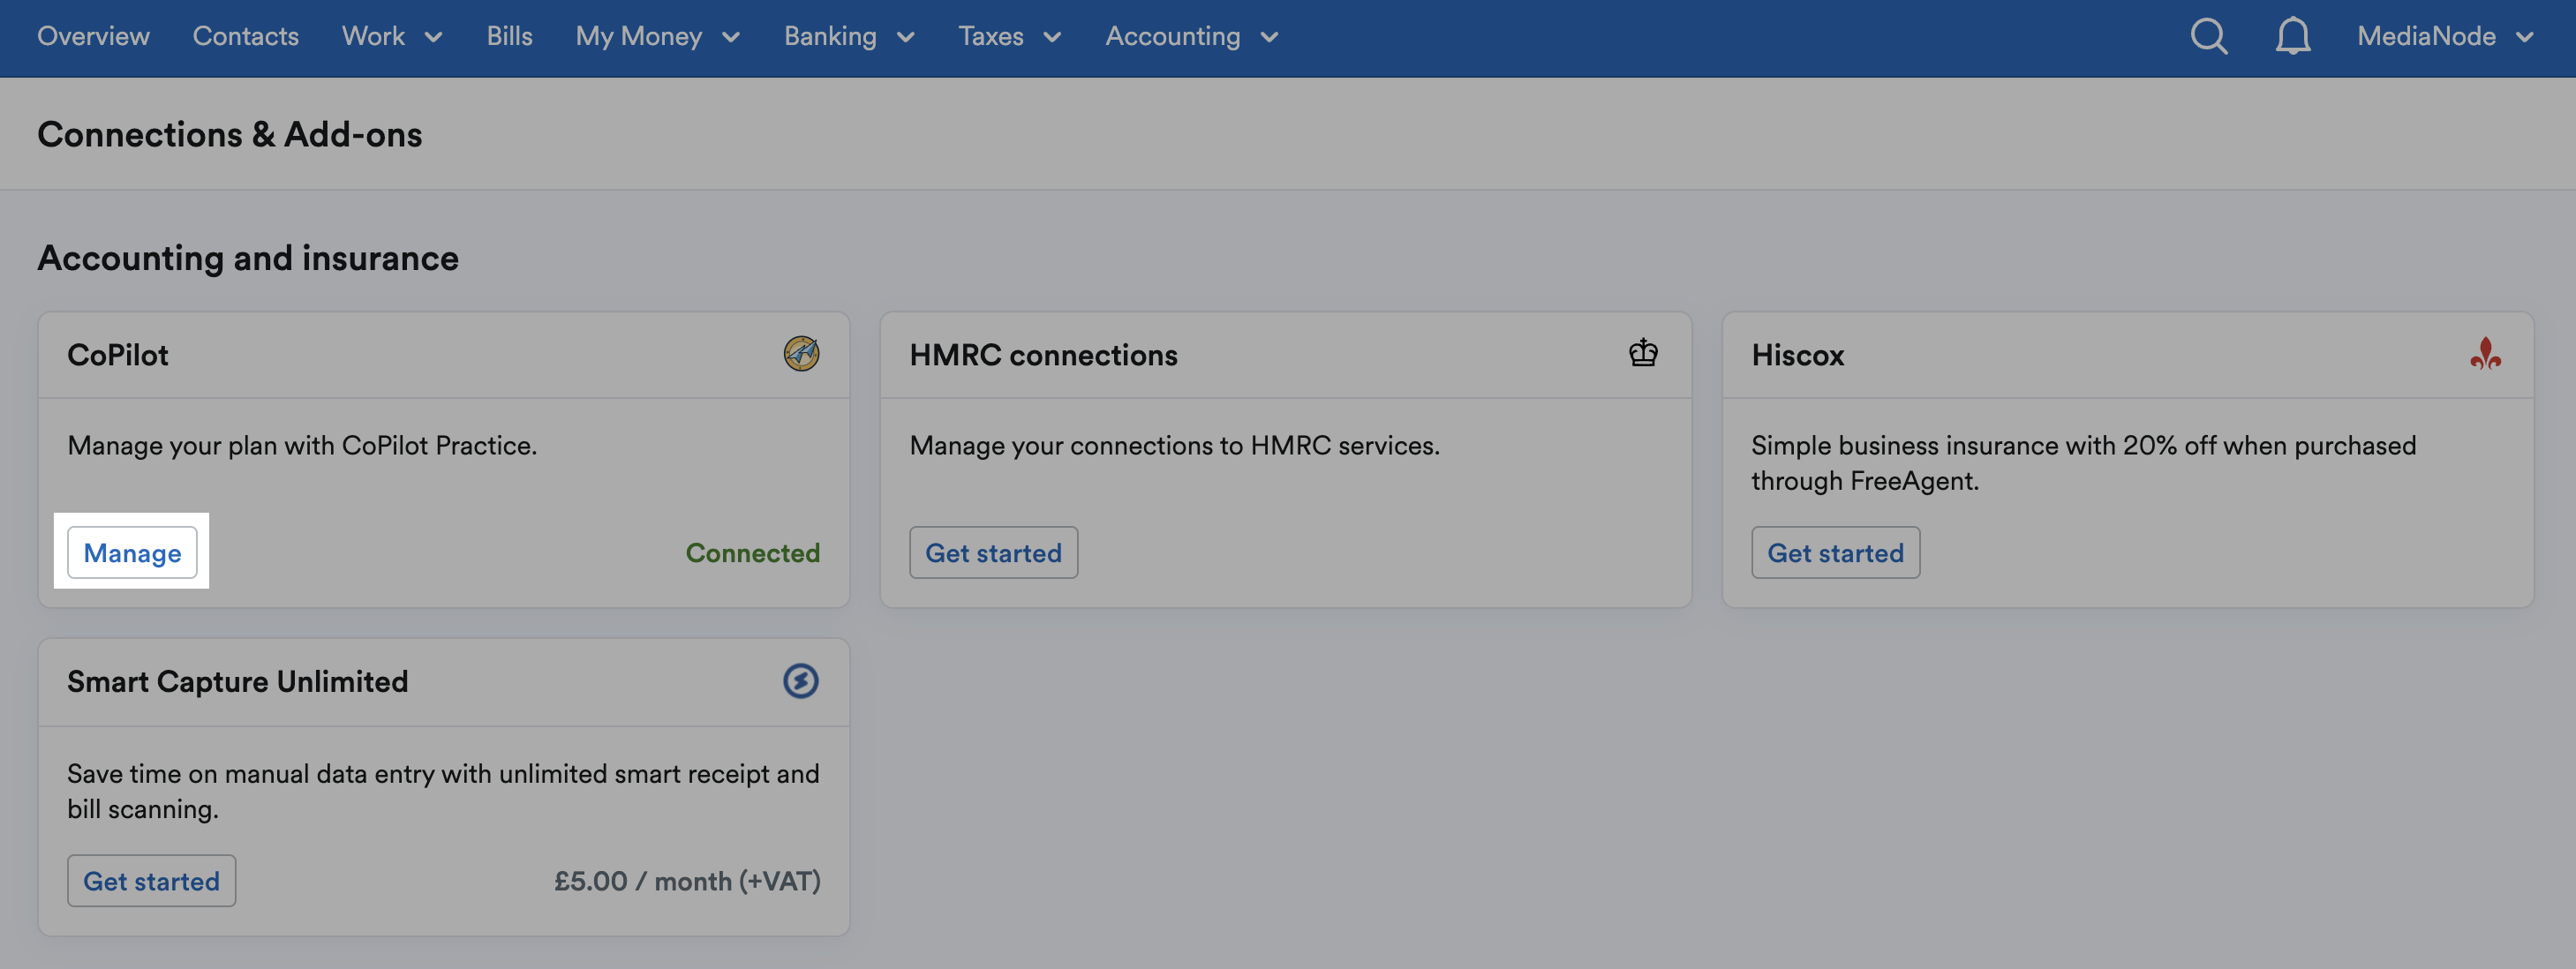2576x969 pixels.
Task: Go to the Overview page
Action: point(93,37)
